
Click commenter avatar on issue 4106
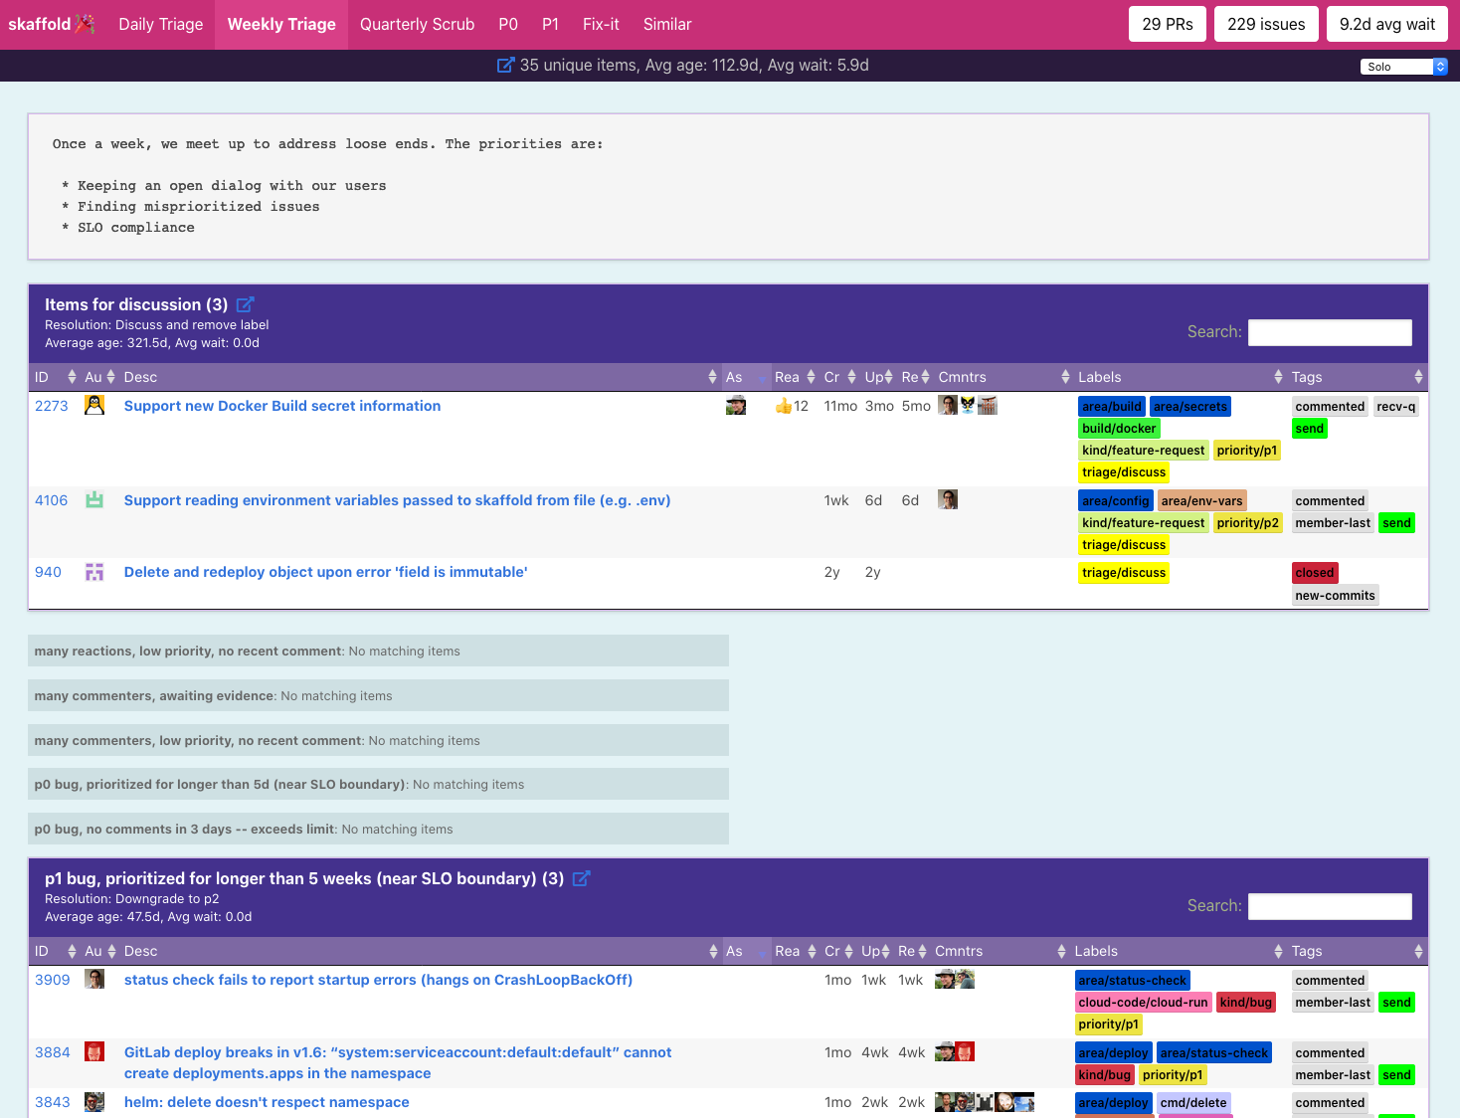tap(948, 499)
